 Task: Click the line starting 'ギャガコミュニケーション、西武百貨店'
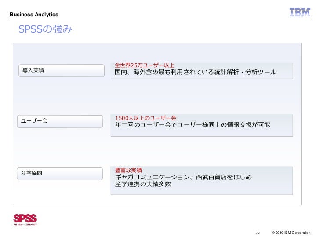[x=183, y=177]
